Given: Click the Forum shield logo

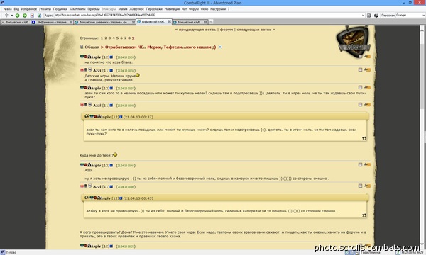Looking at the screenshot, I should click(354, 41).
